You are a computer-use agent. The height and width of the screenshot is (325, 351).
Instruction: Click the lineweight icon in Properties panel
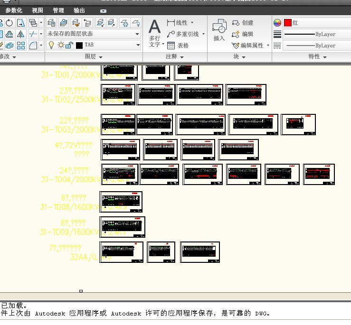277,34
